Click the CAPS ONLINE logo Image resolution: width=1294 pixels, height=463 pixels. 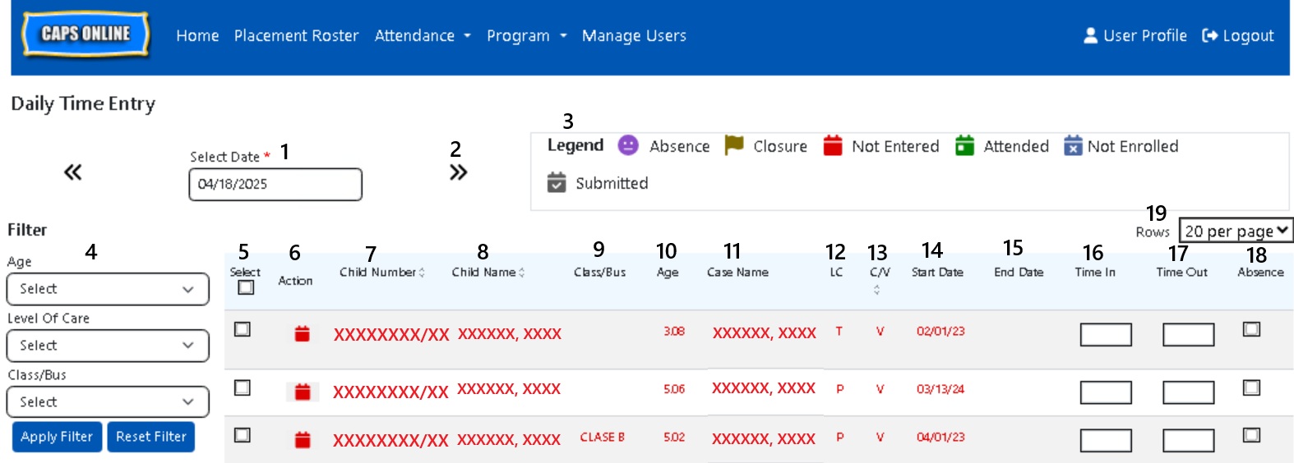pos(85,34)
